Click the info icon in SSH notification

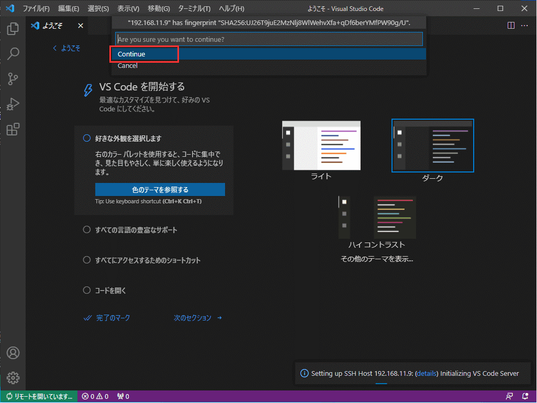304,373
